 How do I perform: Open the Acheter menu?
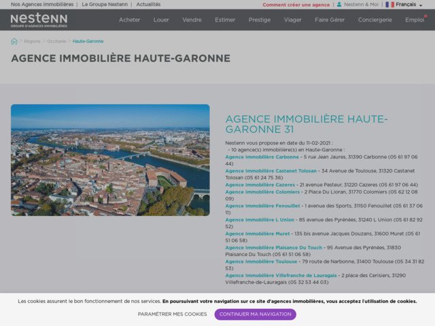(129, 20)
